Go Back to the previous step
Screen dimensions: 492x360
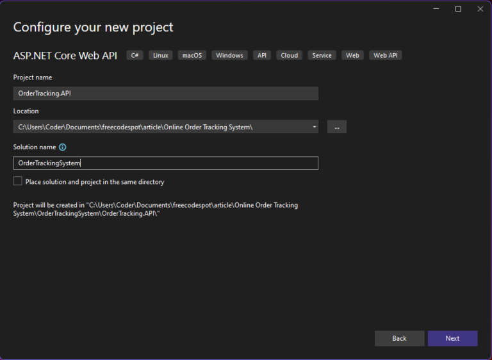coord(399,338)
